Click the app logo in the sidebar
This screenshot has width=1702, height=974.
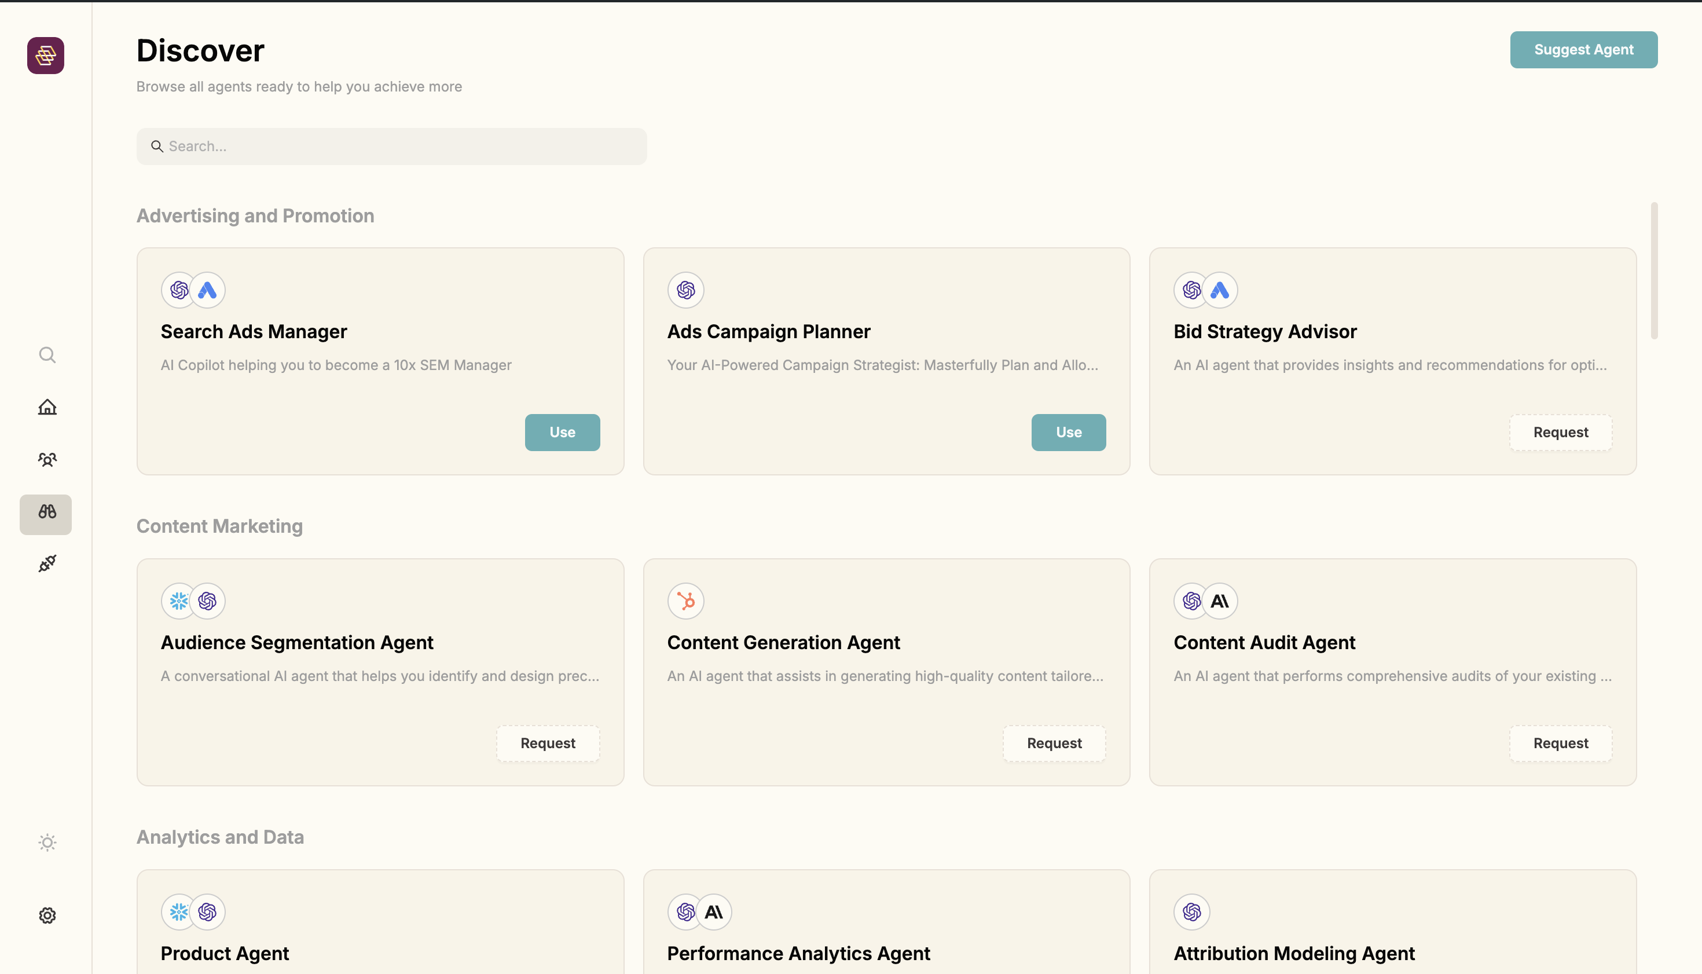point(46,55)
